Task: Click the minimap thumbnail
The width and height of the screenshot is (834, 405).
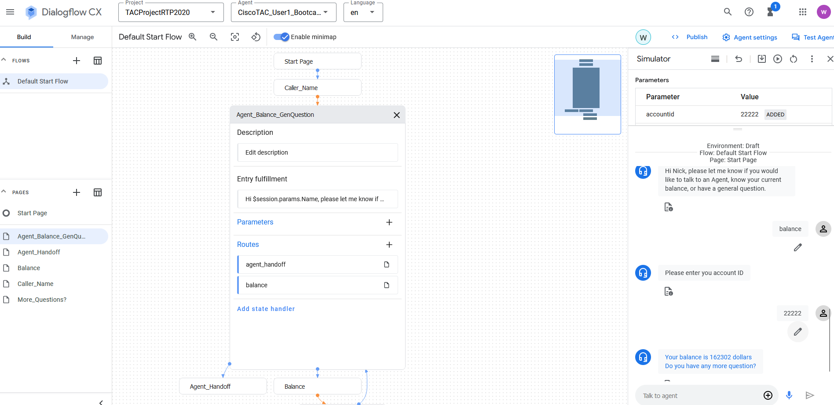Action: [x=588, y=94]
